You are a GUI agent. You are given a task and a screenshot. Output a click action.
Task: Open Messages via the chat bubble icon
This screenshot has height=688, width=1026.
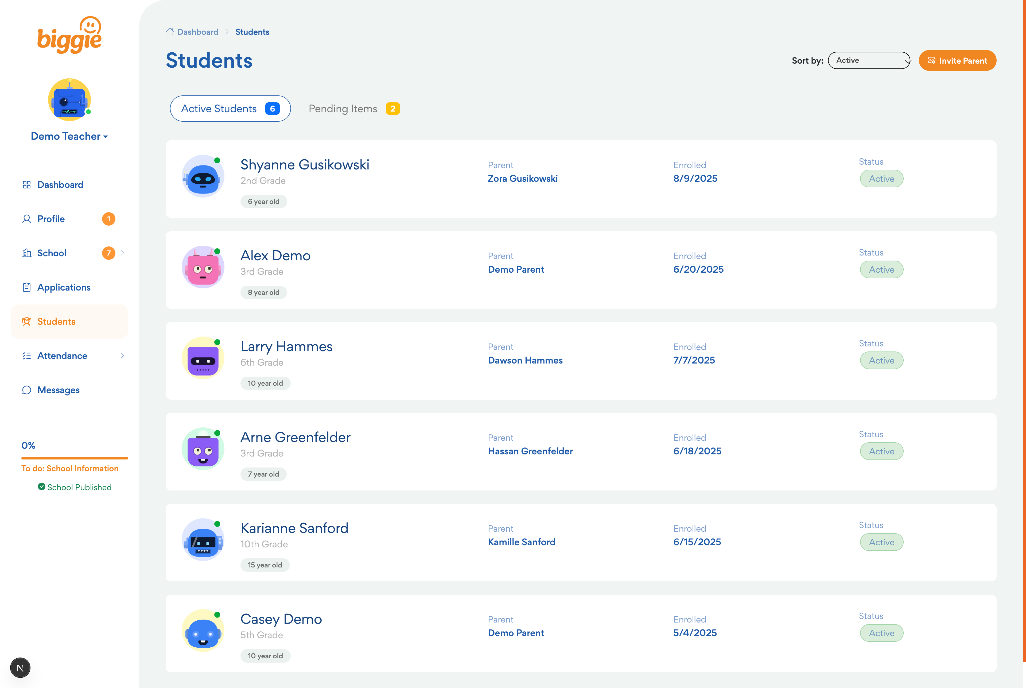[27, 390]
